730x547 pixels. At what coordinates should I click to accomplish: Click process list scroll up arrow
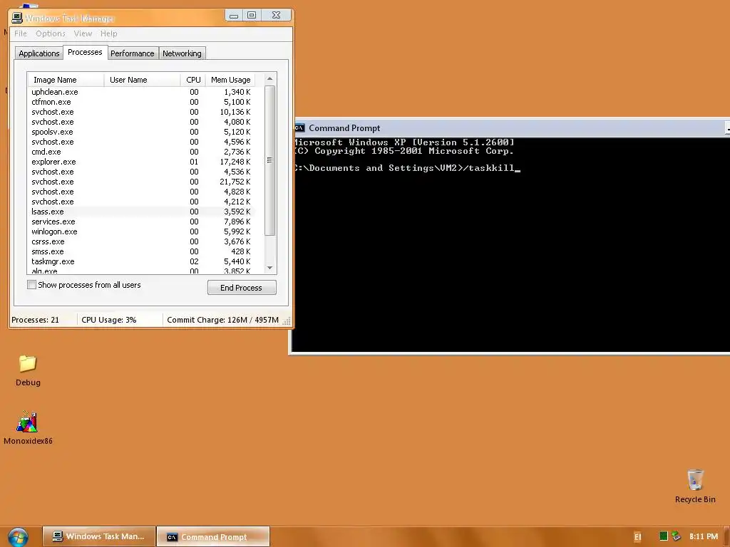(x=269, y=79)
